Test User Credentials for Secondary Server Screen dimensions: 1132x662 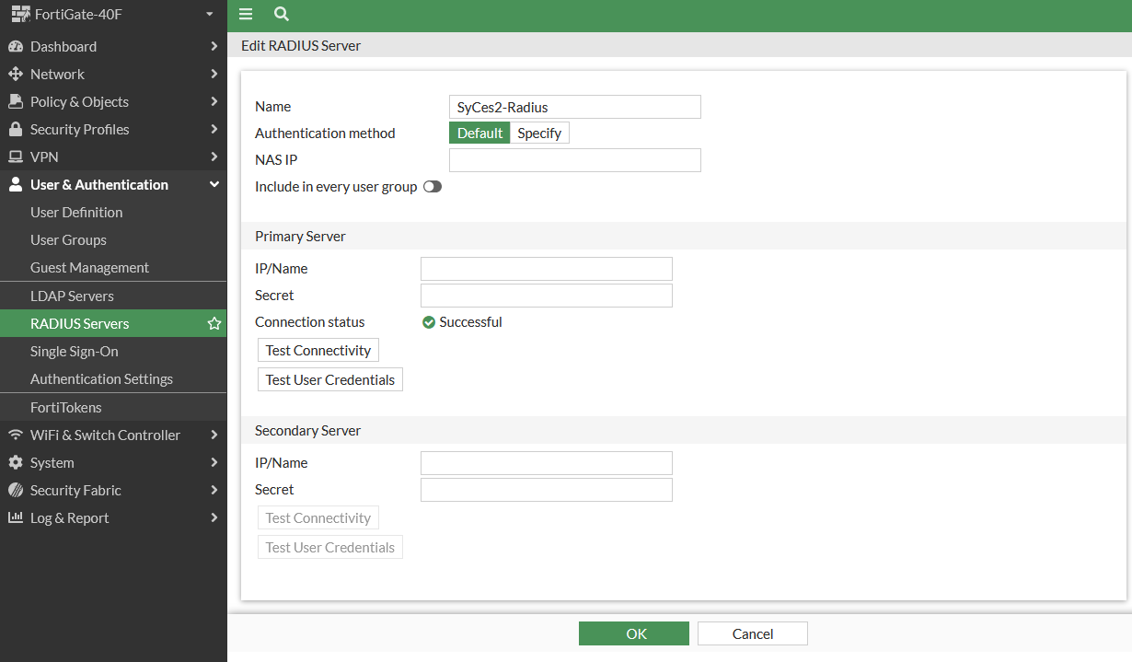330,547
